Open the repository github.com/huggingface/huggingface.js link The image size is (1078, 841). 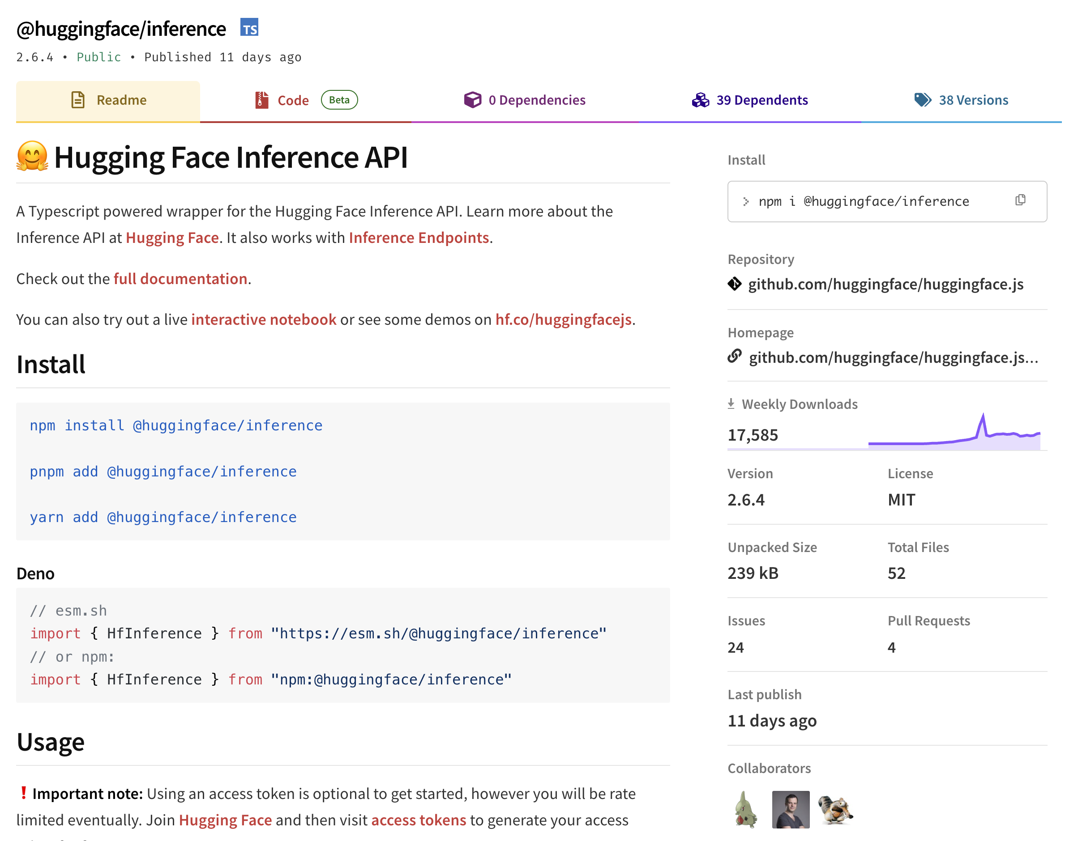coord(885,284)
